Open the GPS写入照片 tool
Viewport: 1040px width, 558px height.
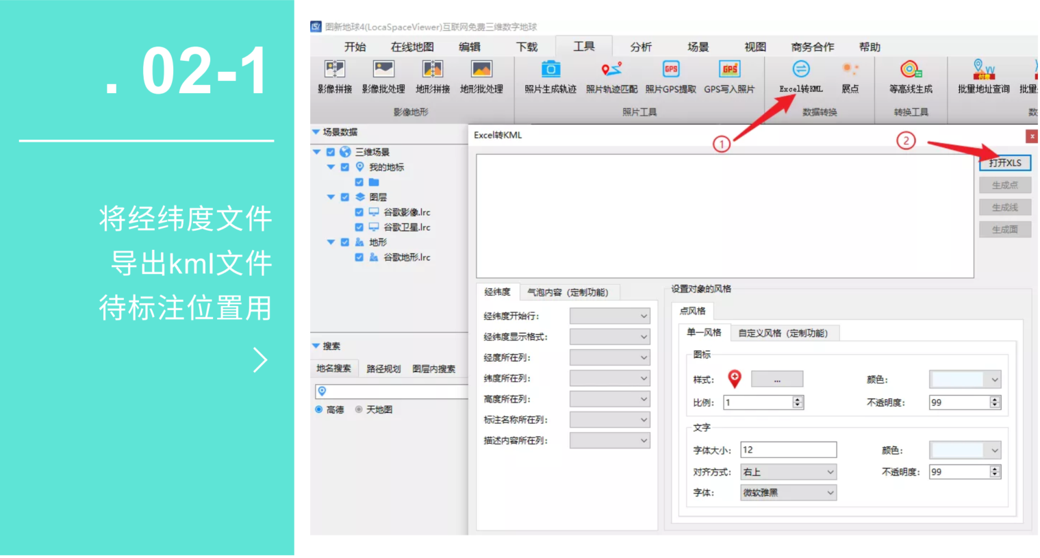point(729,77)
